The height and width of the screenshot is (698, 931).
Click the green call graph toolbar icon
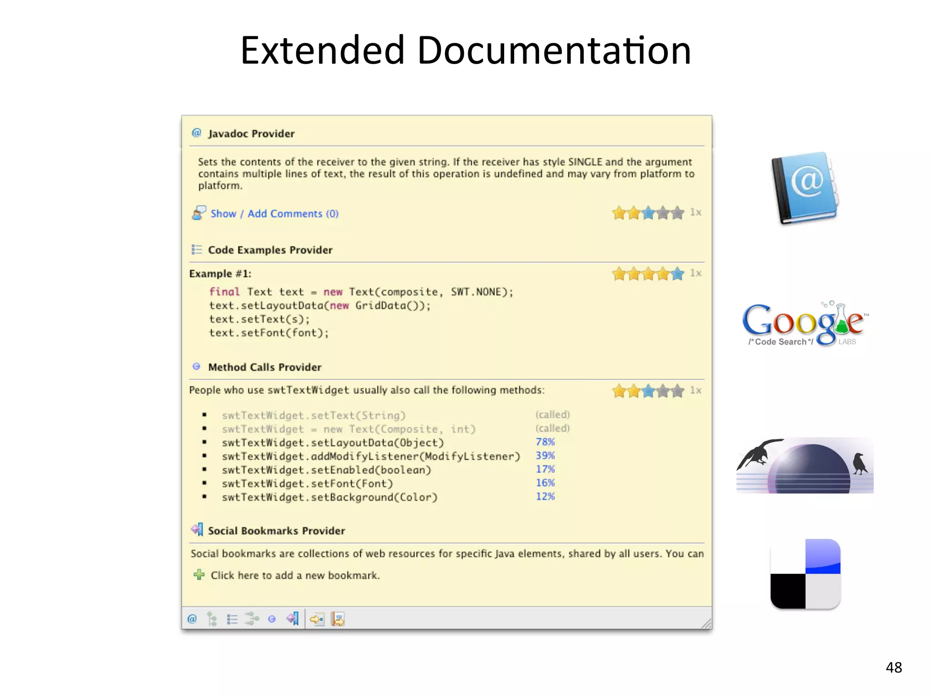coord(251,618)
